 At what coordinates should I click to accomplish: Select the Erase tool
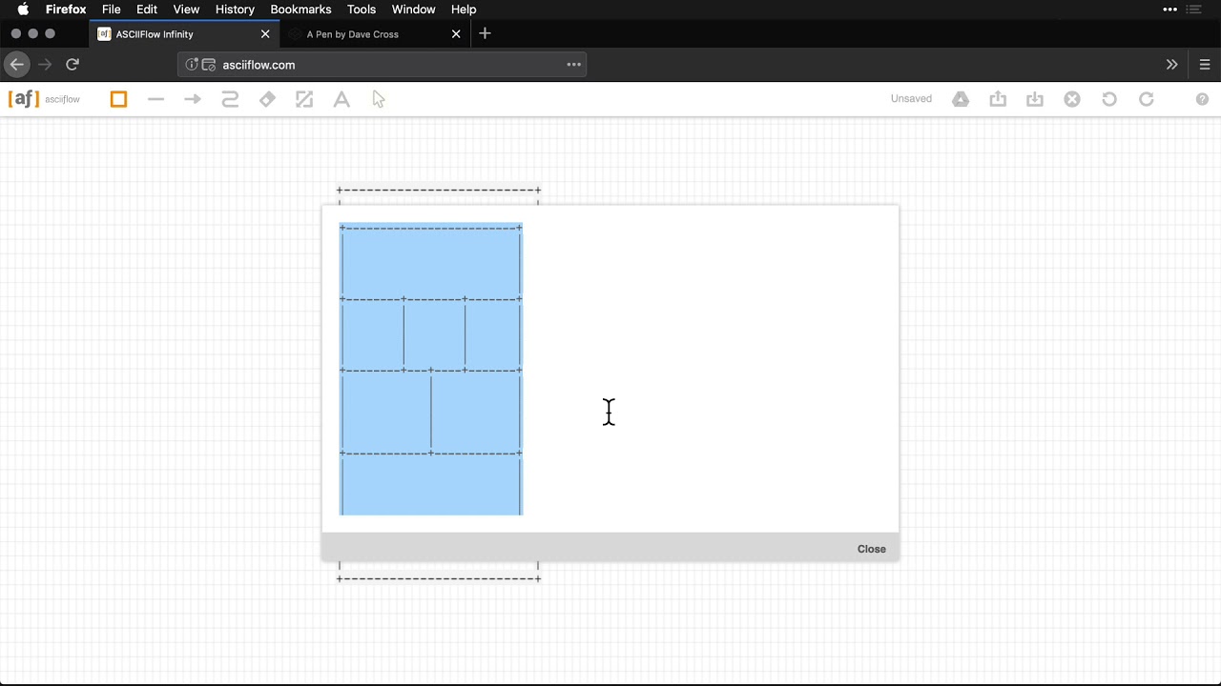[x=267, y=99]
